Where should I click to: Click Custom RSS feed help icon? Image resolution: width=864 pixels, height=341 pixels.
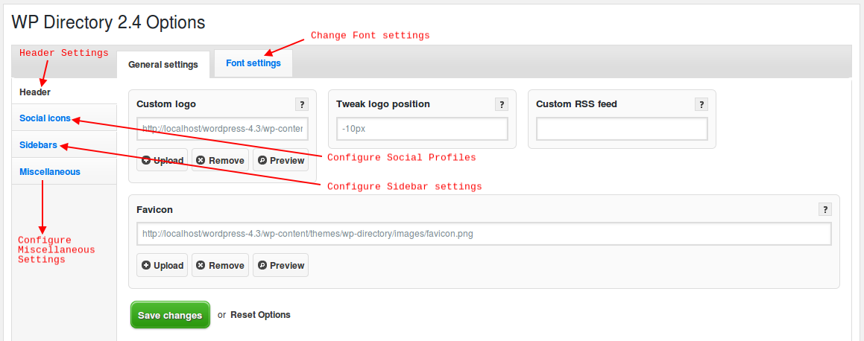[x=701, y=104]
